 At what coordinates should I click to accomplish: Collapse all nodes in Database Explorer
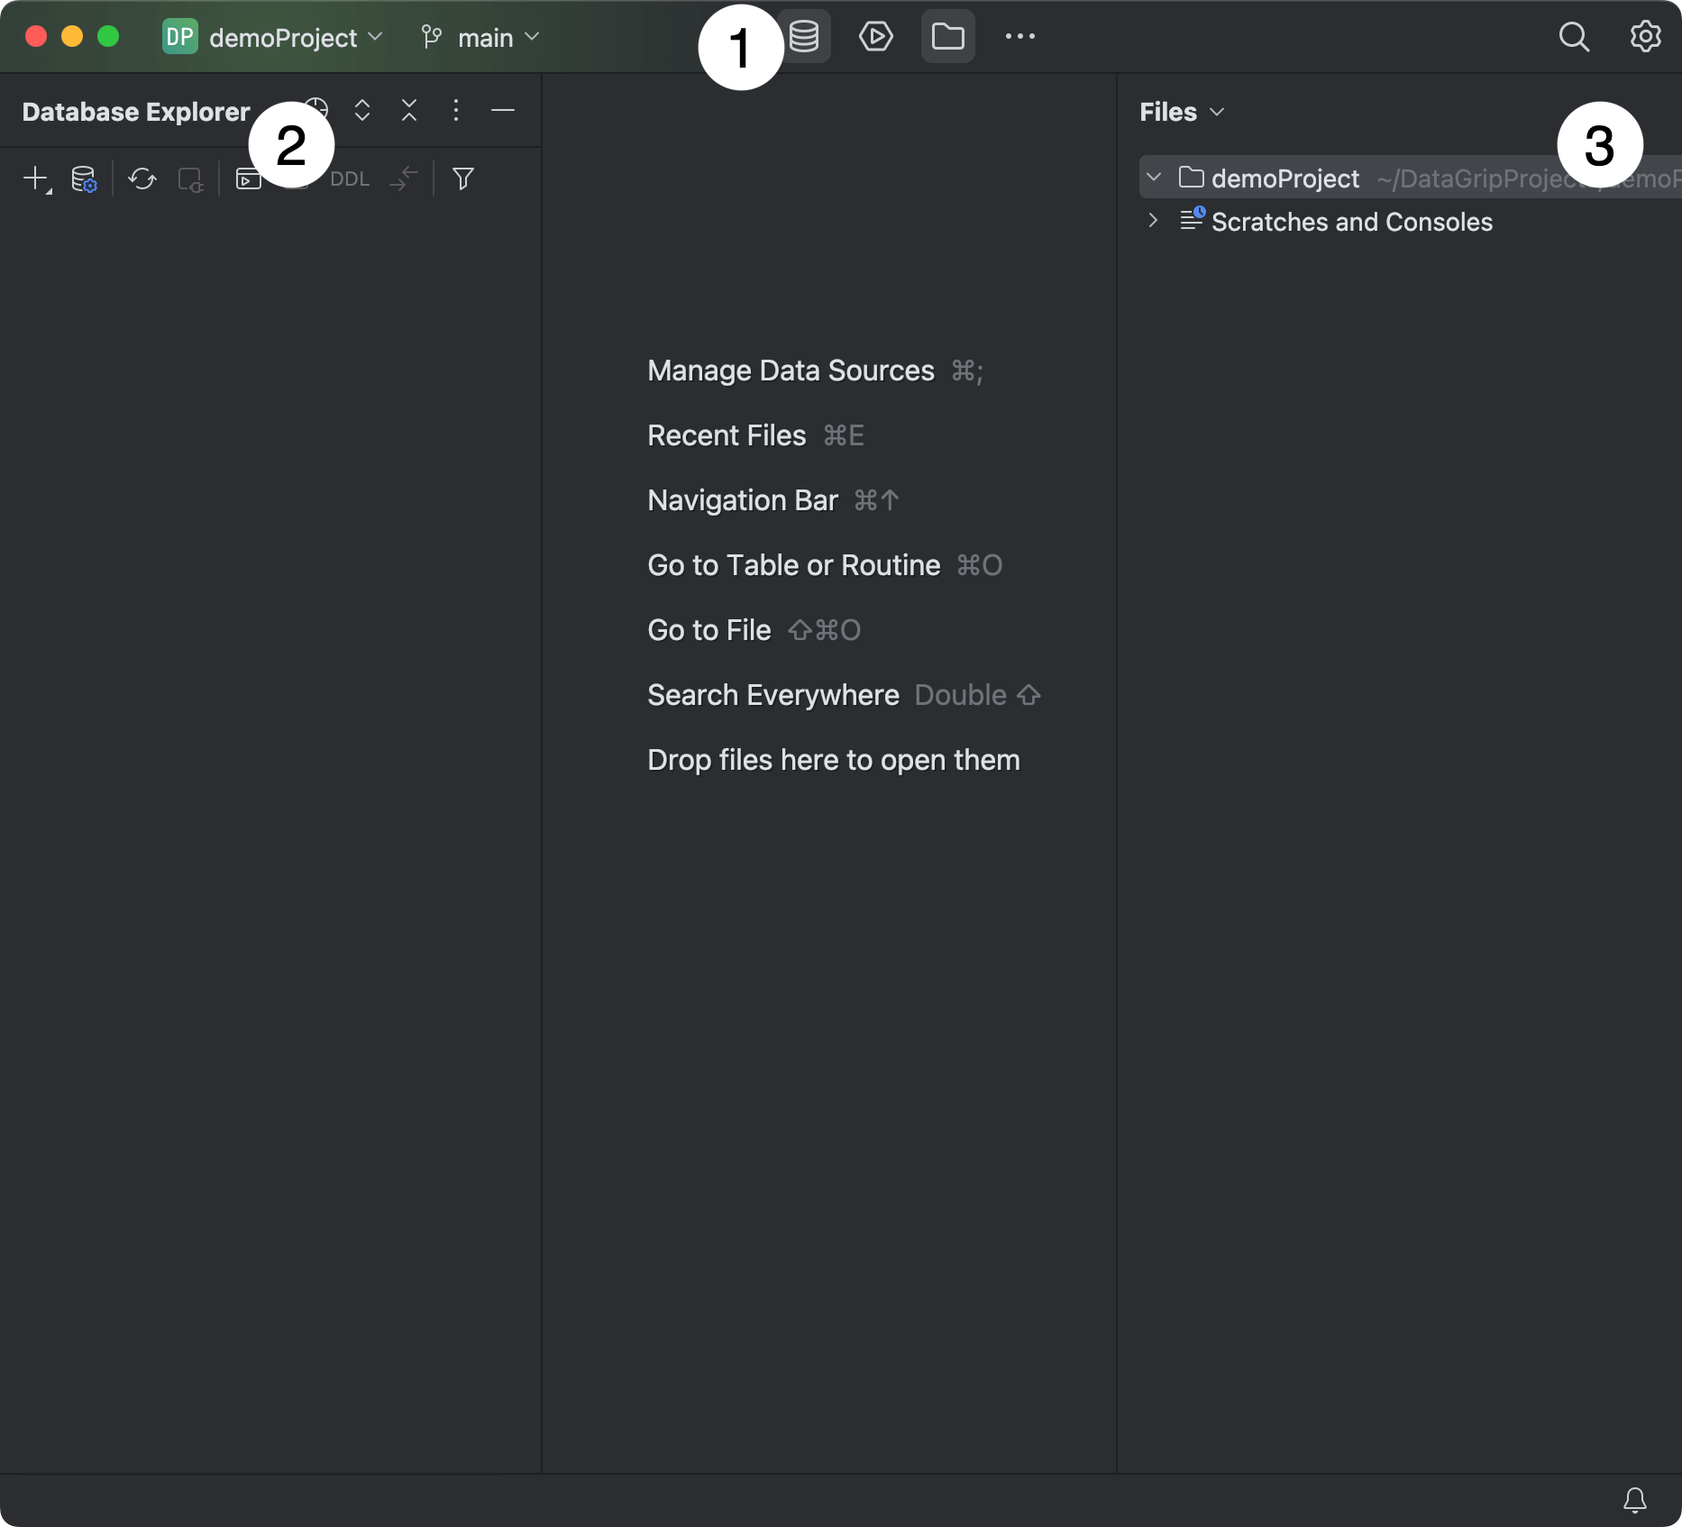408,110
